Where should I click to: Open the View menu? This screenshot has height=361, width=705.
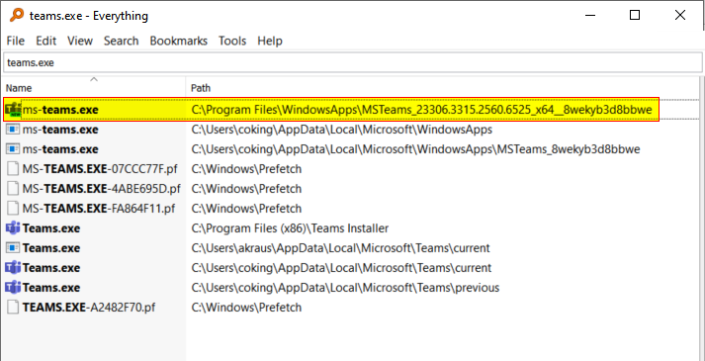point(80,41)
